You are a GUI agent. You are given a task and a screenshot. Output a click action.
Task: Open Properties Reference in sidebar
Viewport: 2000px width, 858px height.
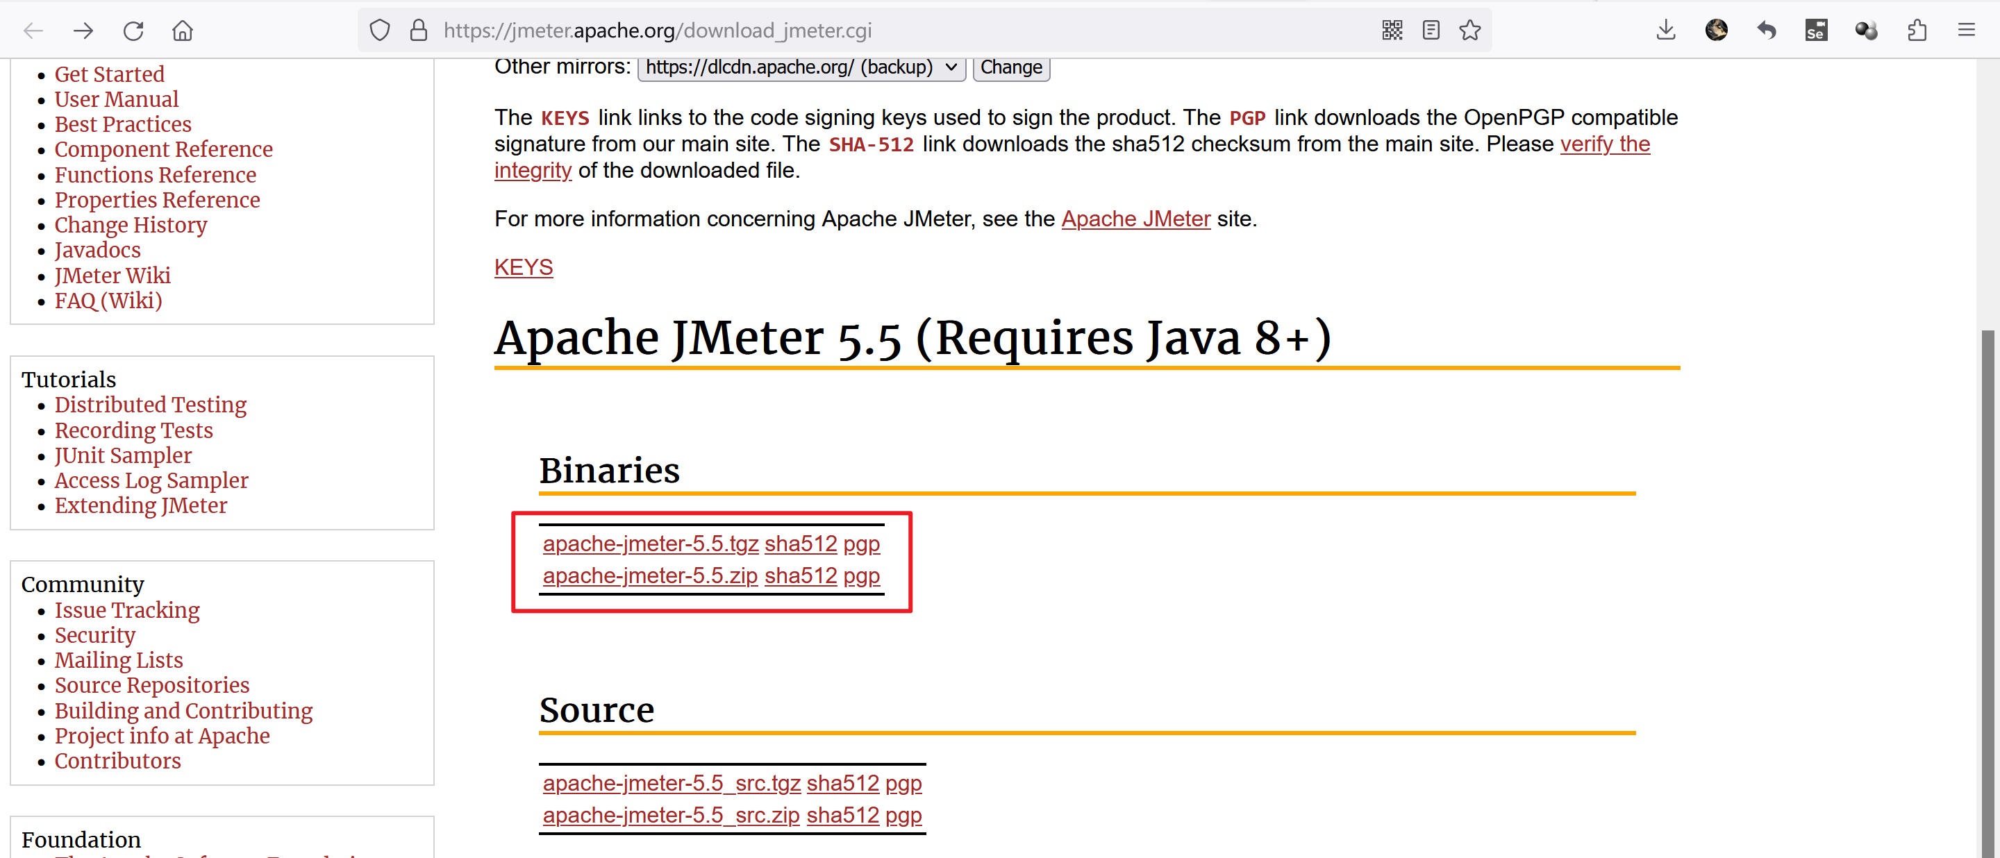coord(157,199)
